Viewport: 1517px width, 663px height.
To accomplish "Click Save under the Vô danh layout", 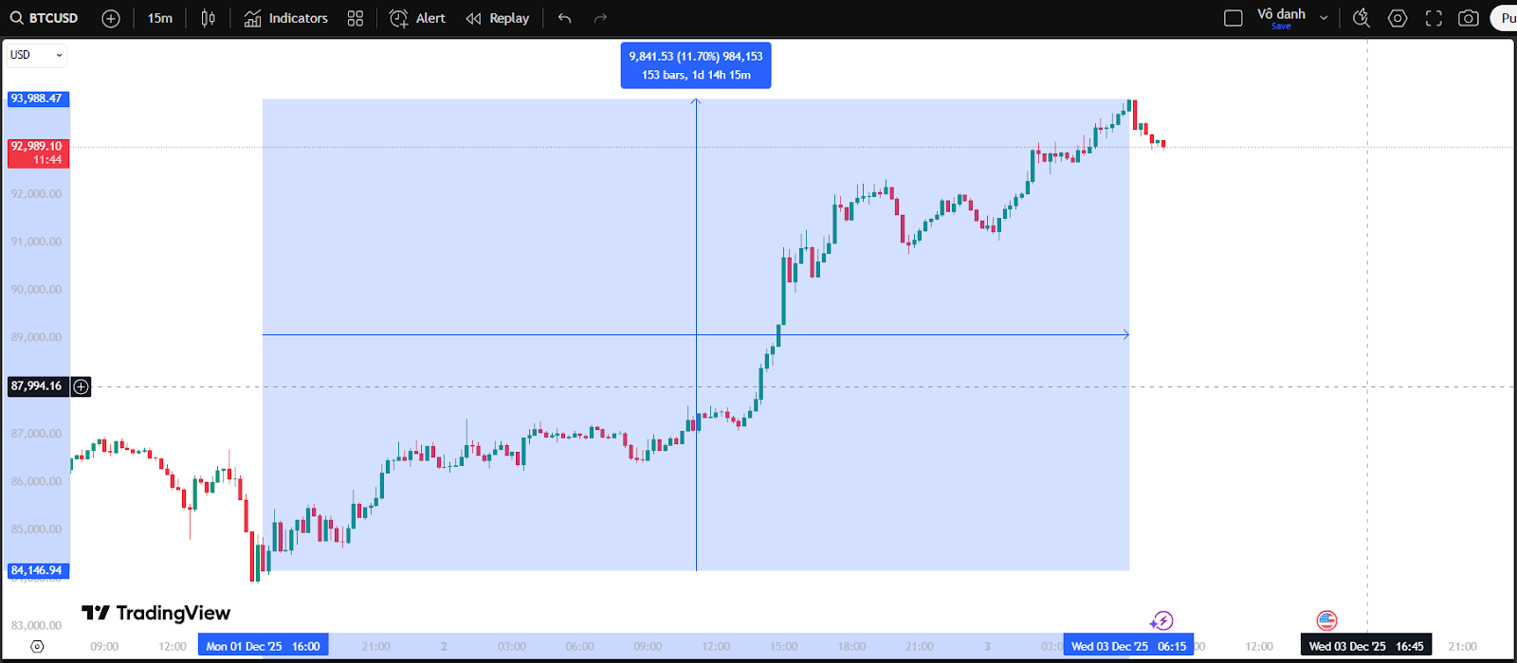I will [x=1281, y=27].
